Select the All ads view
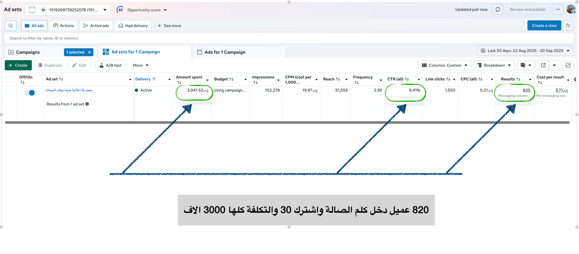The image size is (579, 254). [34, 26]
